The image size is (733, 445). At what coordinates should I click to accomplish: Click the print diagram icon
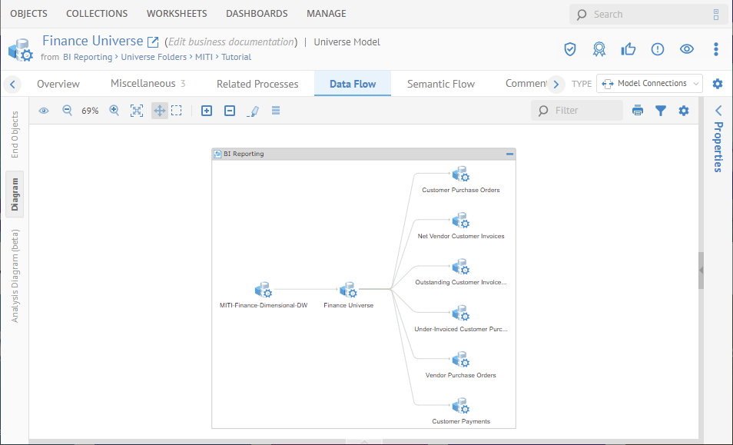point(637,111)
